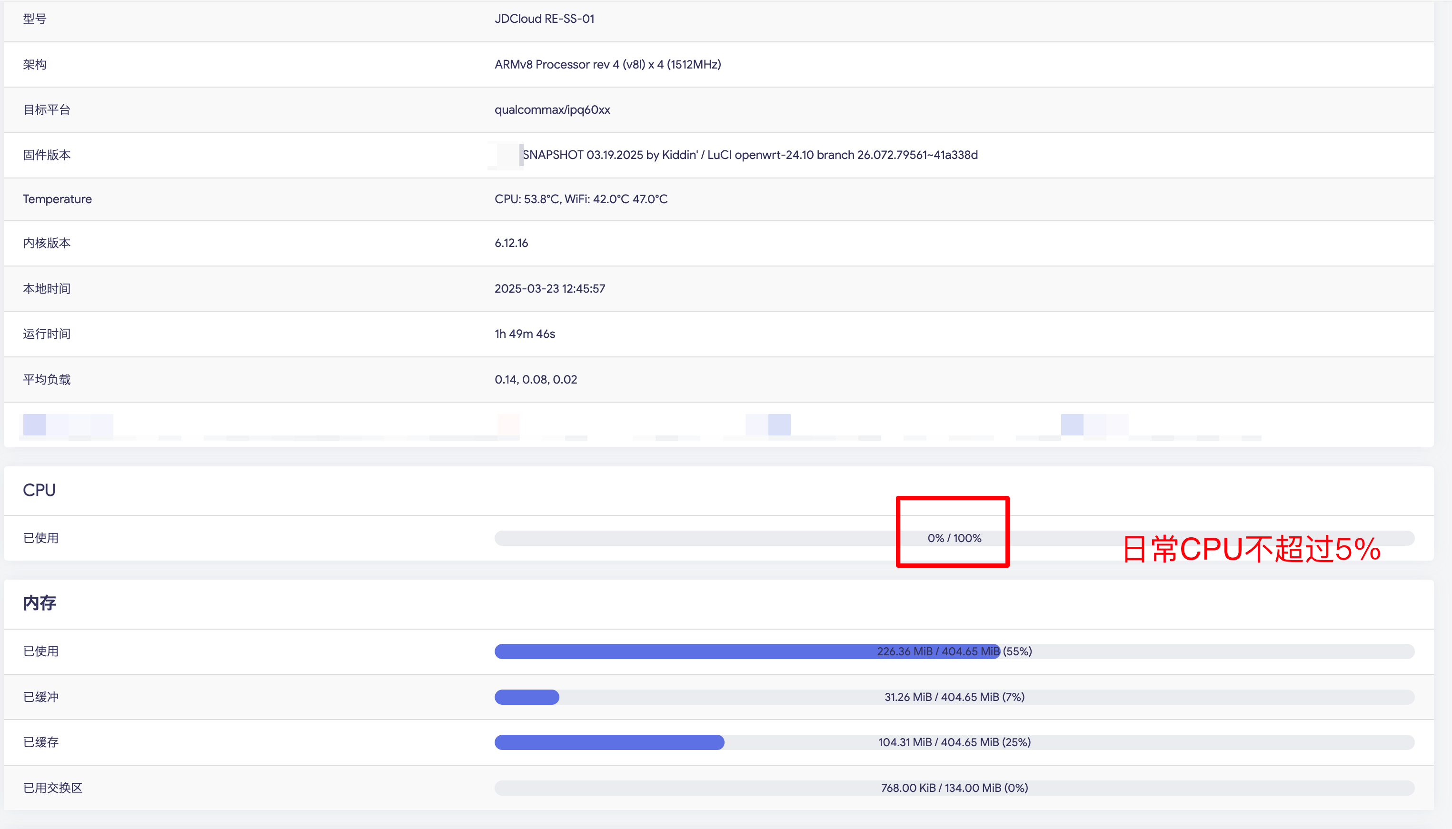Click the load average values 0.14, 0.08, 0.02

pyautogui.click(x=535, y=379)
